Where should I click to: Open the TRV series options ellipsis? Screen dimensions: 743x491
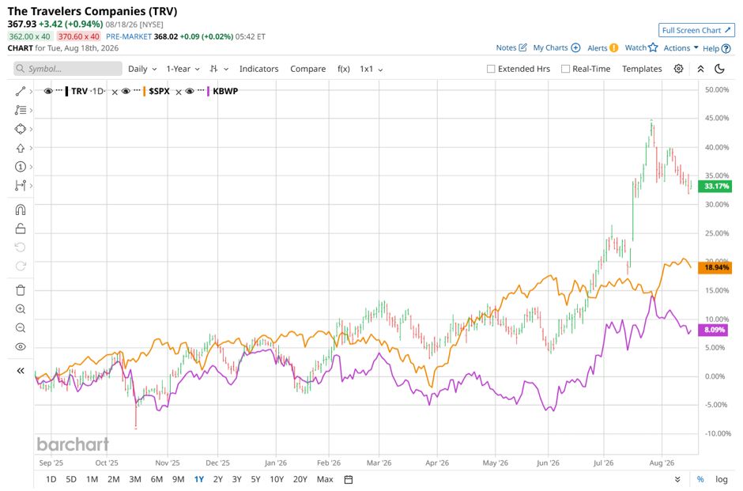pyautogui.click(x=58, y=90)
